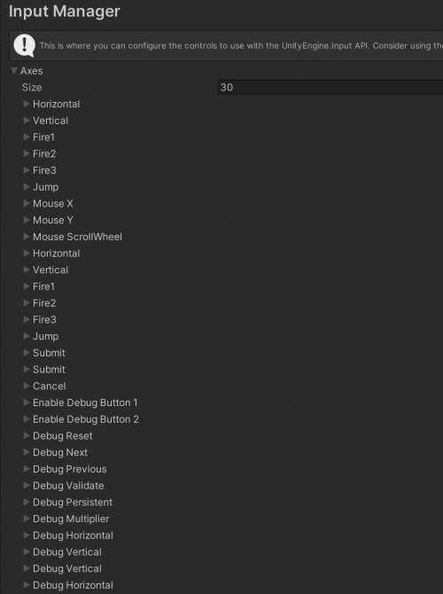Expand the Cancel axis entry
This screenshot has height=594, width=443.
[x=27, y=386]
